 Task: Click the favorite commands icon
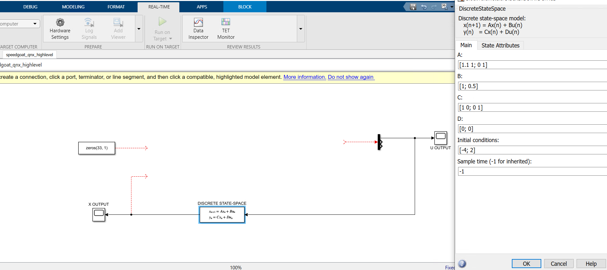[444, 7]
